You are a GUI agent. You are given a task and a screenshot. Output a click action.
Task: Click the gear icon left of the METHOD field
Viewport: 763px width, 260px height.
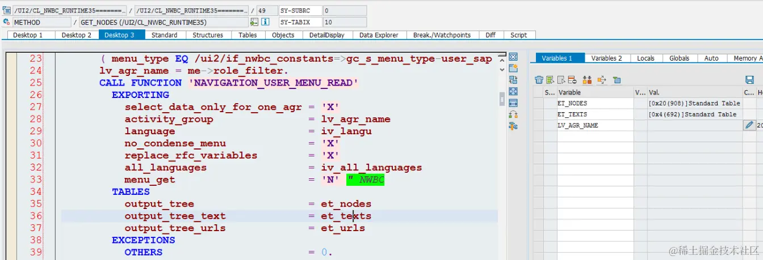coord(7,22)
